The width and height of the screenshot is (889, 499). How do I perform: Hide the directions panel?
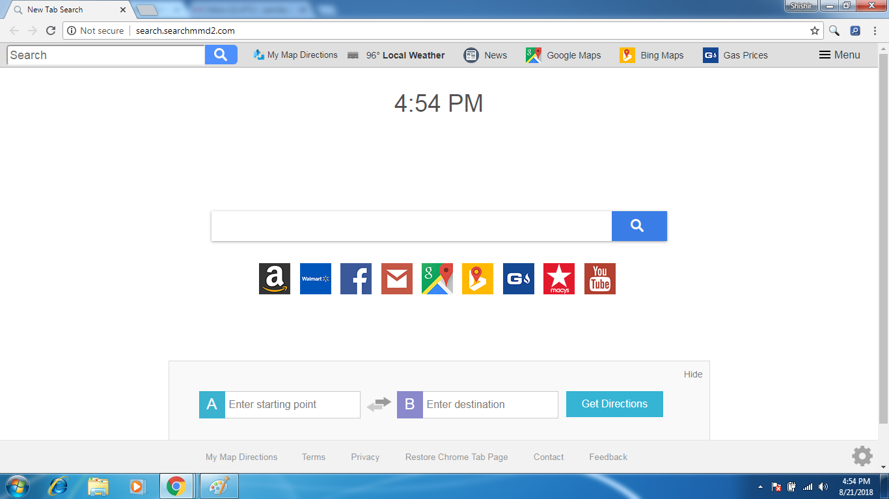pos(692,374)
